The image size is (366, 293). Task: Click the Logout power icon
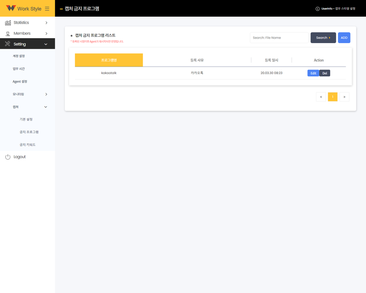pos(8,157)
